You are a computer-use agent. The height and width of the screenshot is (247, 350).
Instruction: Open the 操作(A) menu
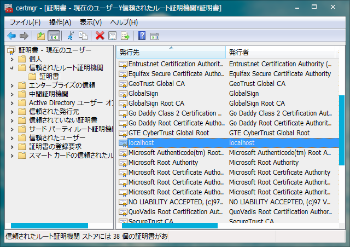60,22
